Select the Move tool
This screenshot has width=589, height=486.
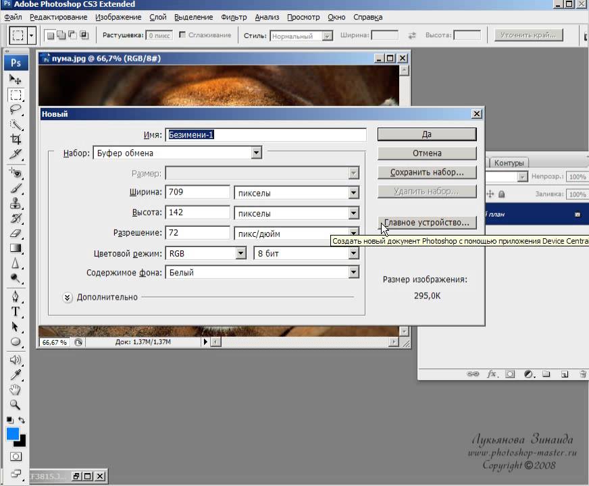[x=15, y=80]
